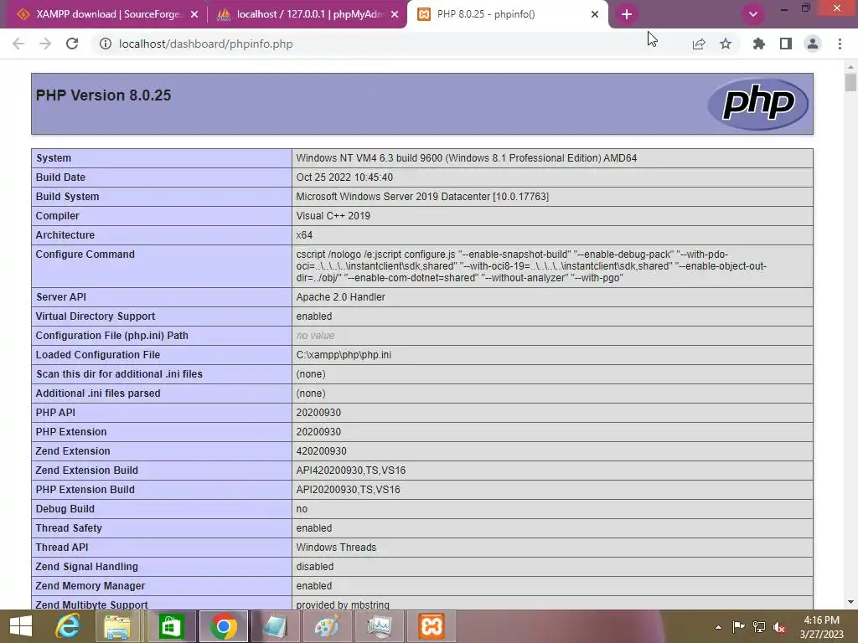
Task: Click Build Date value Oct 25 2022
Action: point(344,177)
